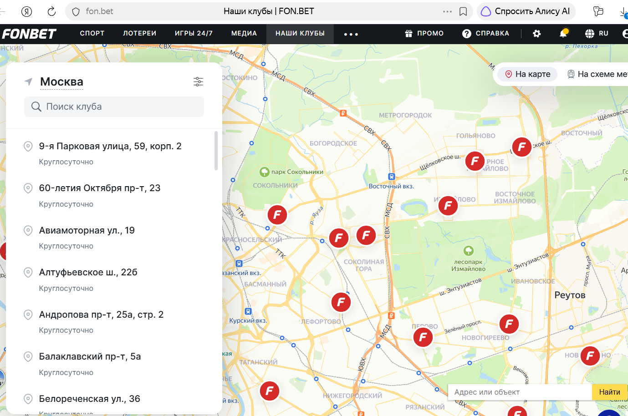The image size is (628, 416).
Task: Focus the Адрес или объект map field
Action: (x=520, y=392)
